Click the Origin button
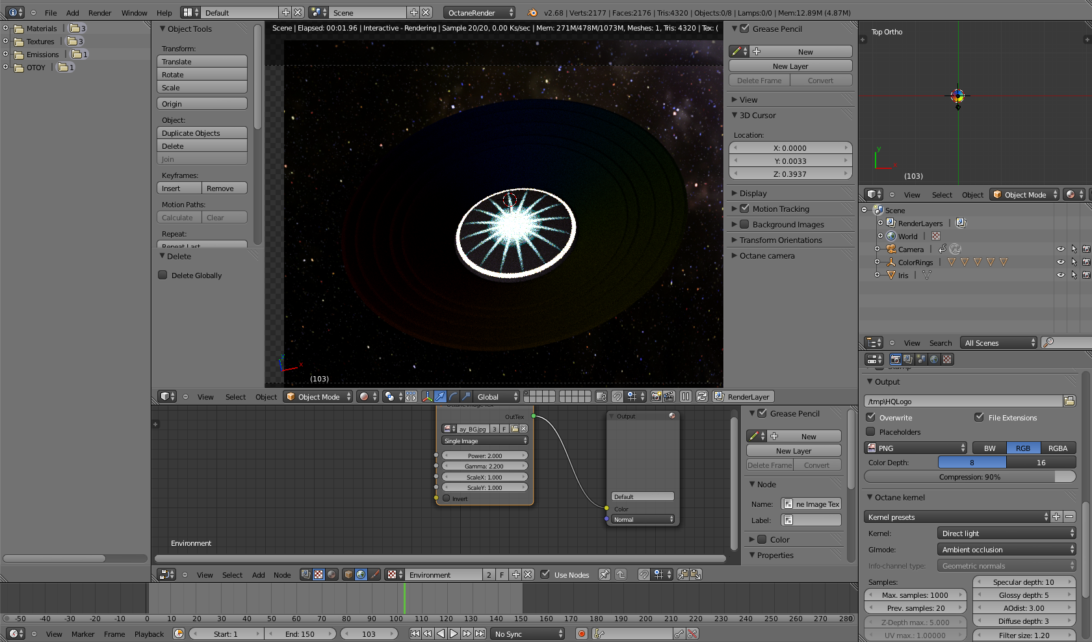The width and height of the screenshot is (1092, 642). pyautogui.click(x=202, y=103)
